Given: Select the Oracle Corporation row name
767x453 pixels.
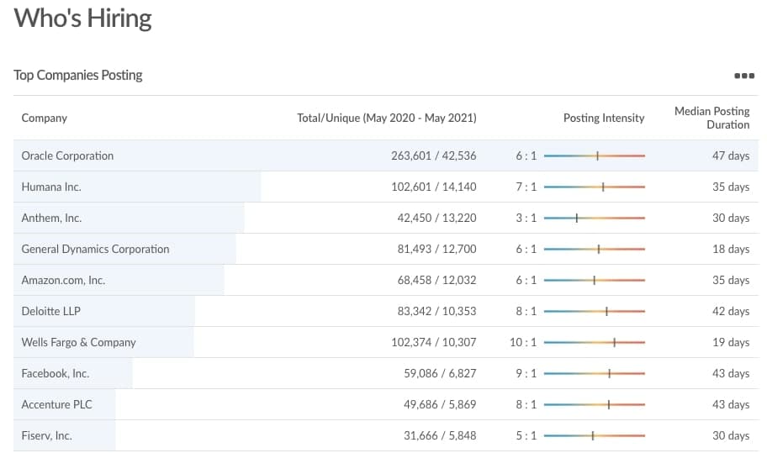Looking at the screenshot, I should point(67,155).
